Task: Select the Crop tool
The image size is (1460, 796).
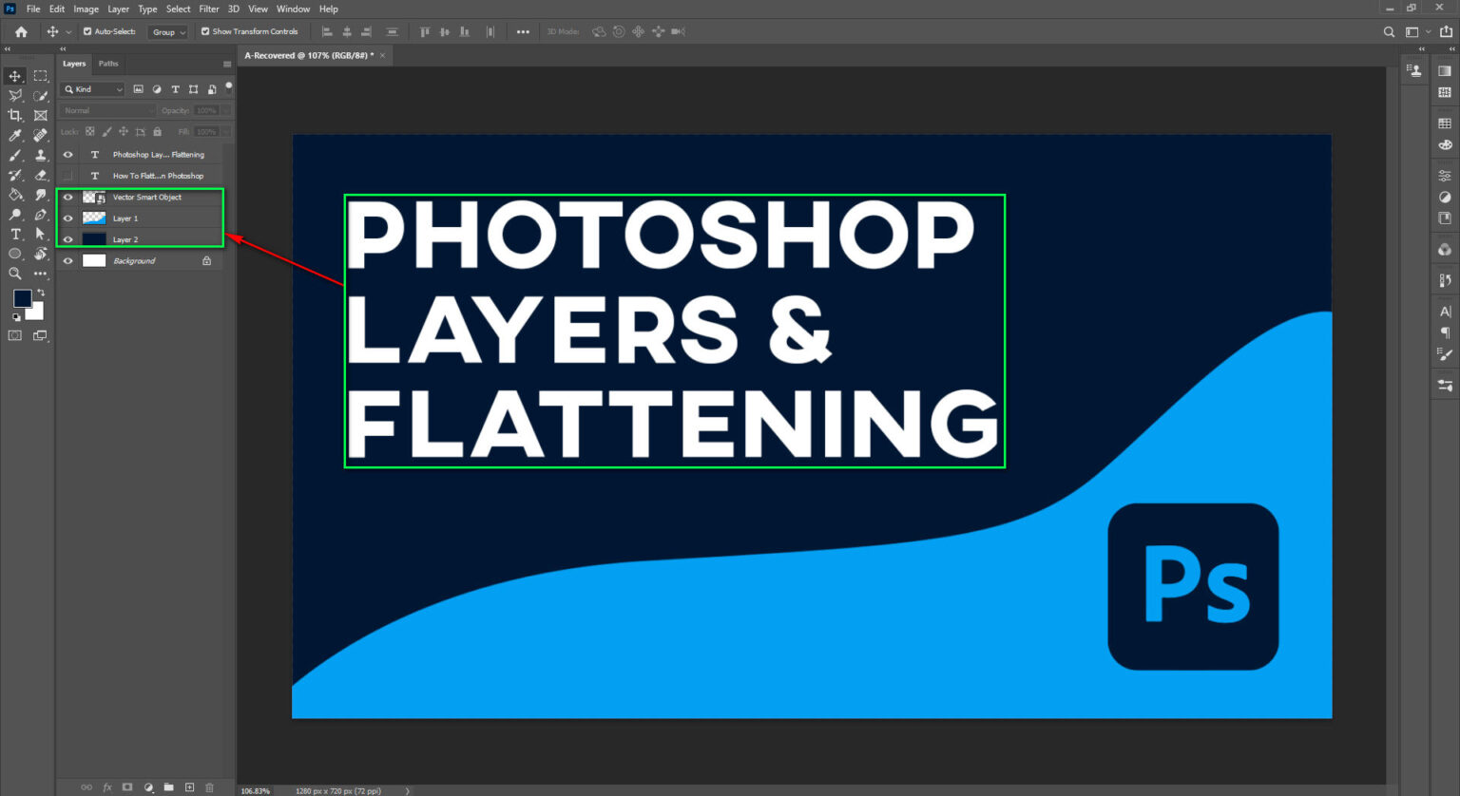Action: click(x=14, y=115)
